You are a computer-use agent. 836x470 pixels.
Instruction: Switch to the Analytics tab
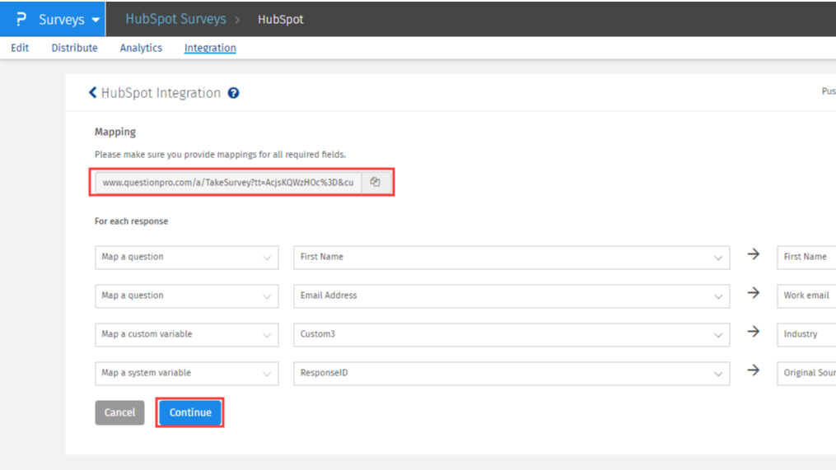[x=141, y=48]
